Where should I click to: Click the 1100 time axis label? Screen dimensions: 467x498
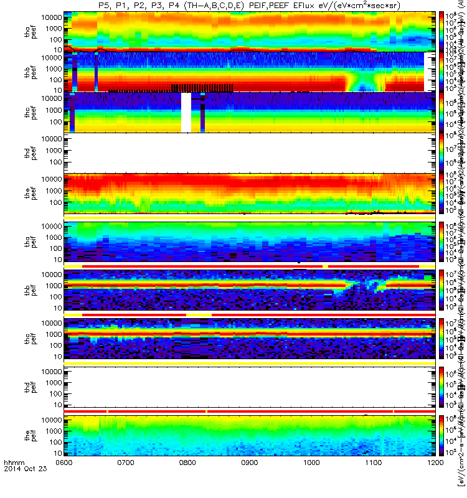coord(373,463)
